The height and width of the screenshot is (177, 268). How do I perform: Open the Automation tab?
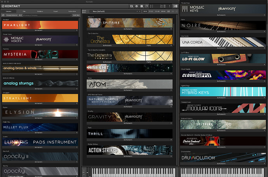click(72, 11)
